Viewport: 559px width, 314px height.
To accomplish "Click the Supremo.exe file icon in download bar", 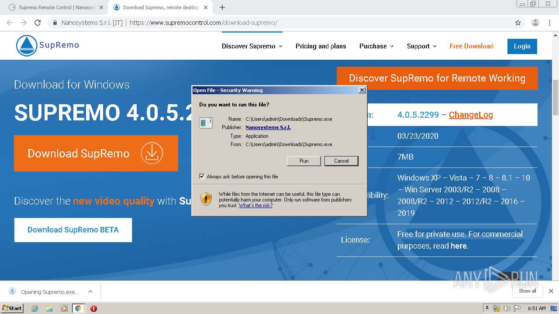I will click(x=12, y=291).
